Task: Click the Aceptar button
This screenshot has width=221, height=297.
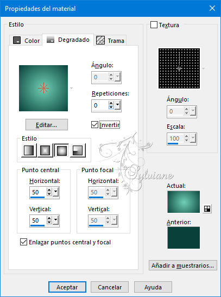Action: click(x=67, y=287)
